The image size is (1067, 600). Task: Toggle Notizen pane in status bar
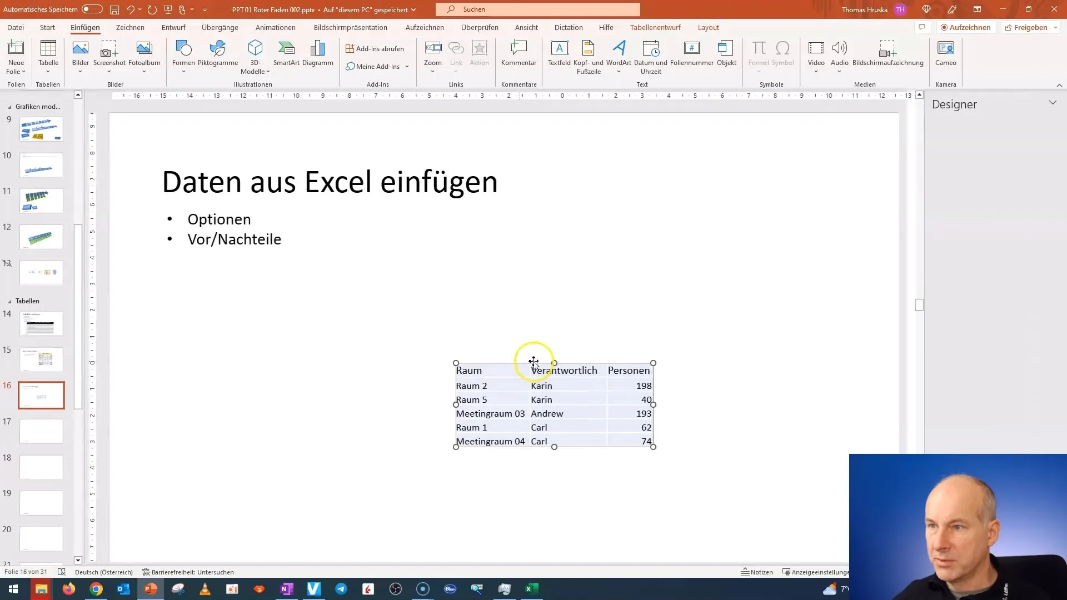(x=757, y=572)
